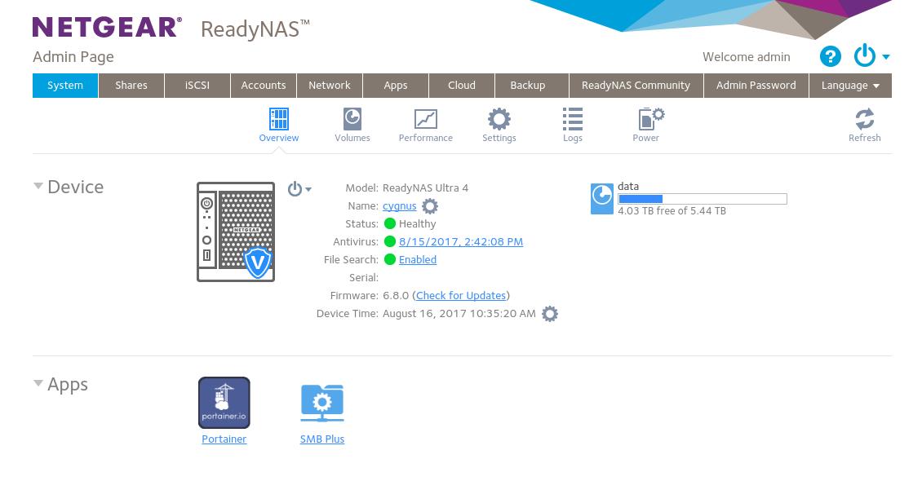
Task: Click the 'ReadyNAS Ultra 4' model text
Action: [425, 188]
